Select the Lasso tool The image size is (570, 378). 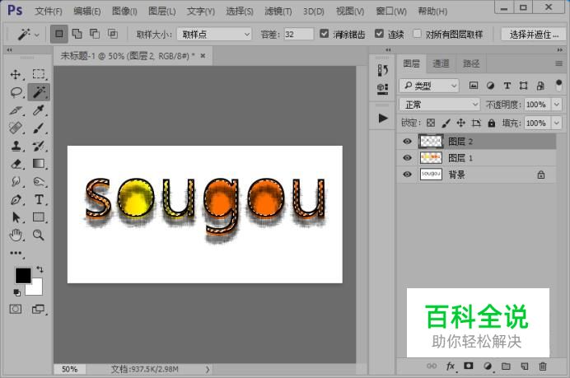[16, 92]
